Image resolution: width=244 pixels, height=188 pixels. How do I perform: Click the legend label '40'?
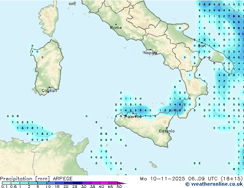point(101,186)
